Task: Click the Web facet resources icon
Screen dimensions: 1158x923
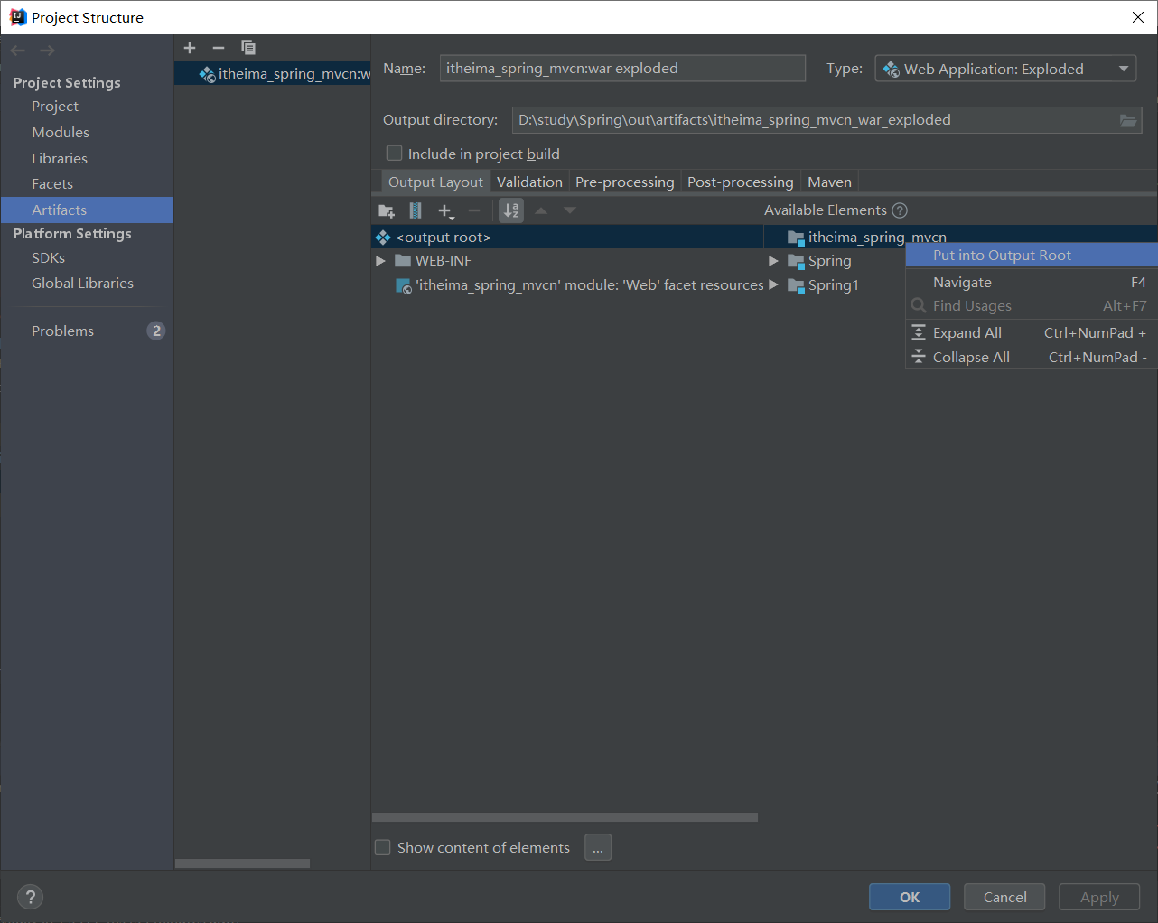Action: pos(404,285)
